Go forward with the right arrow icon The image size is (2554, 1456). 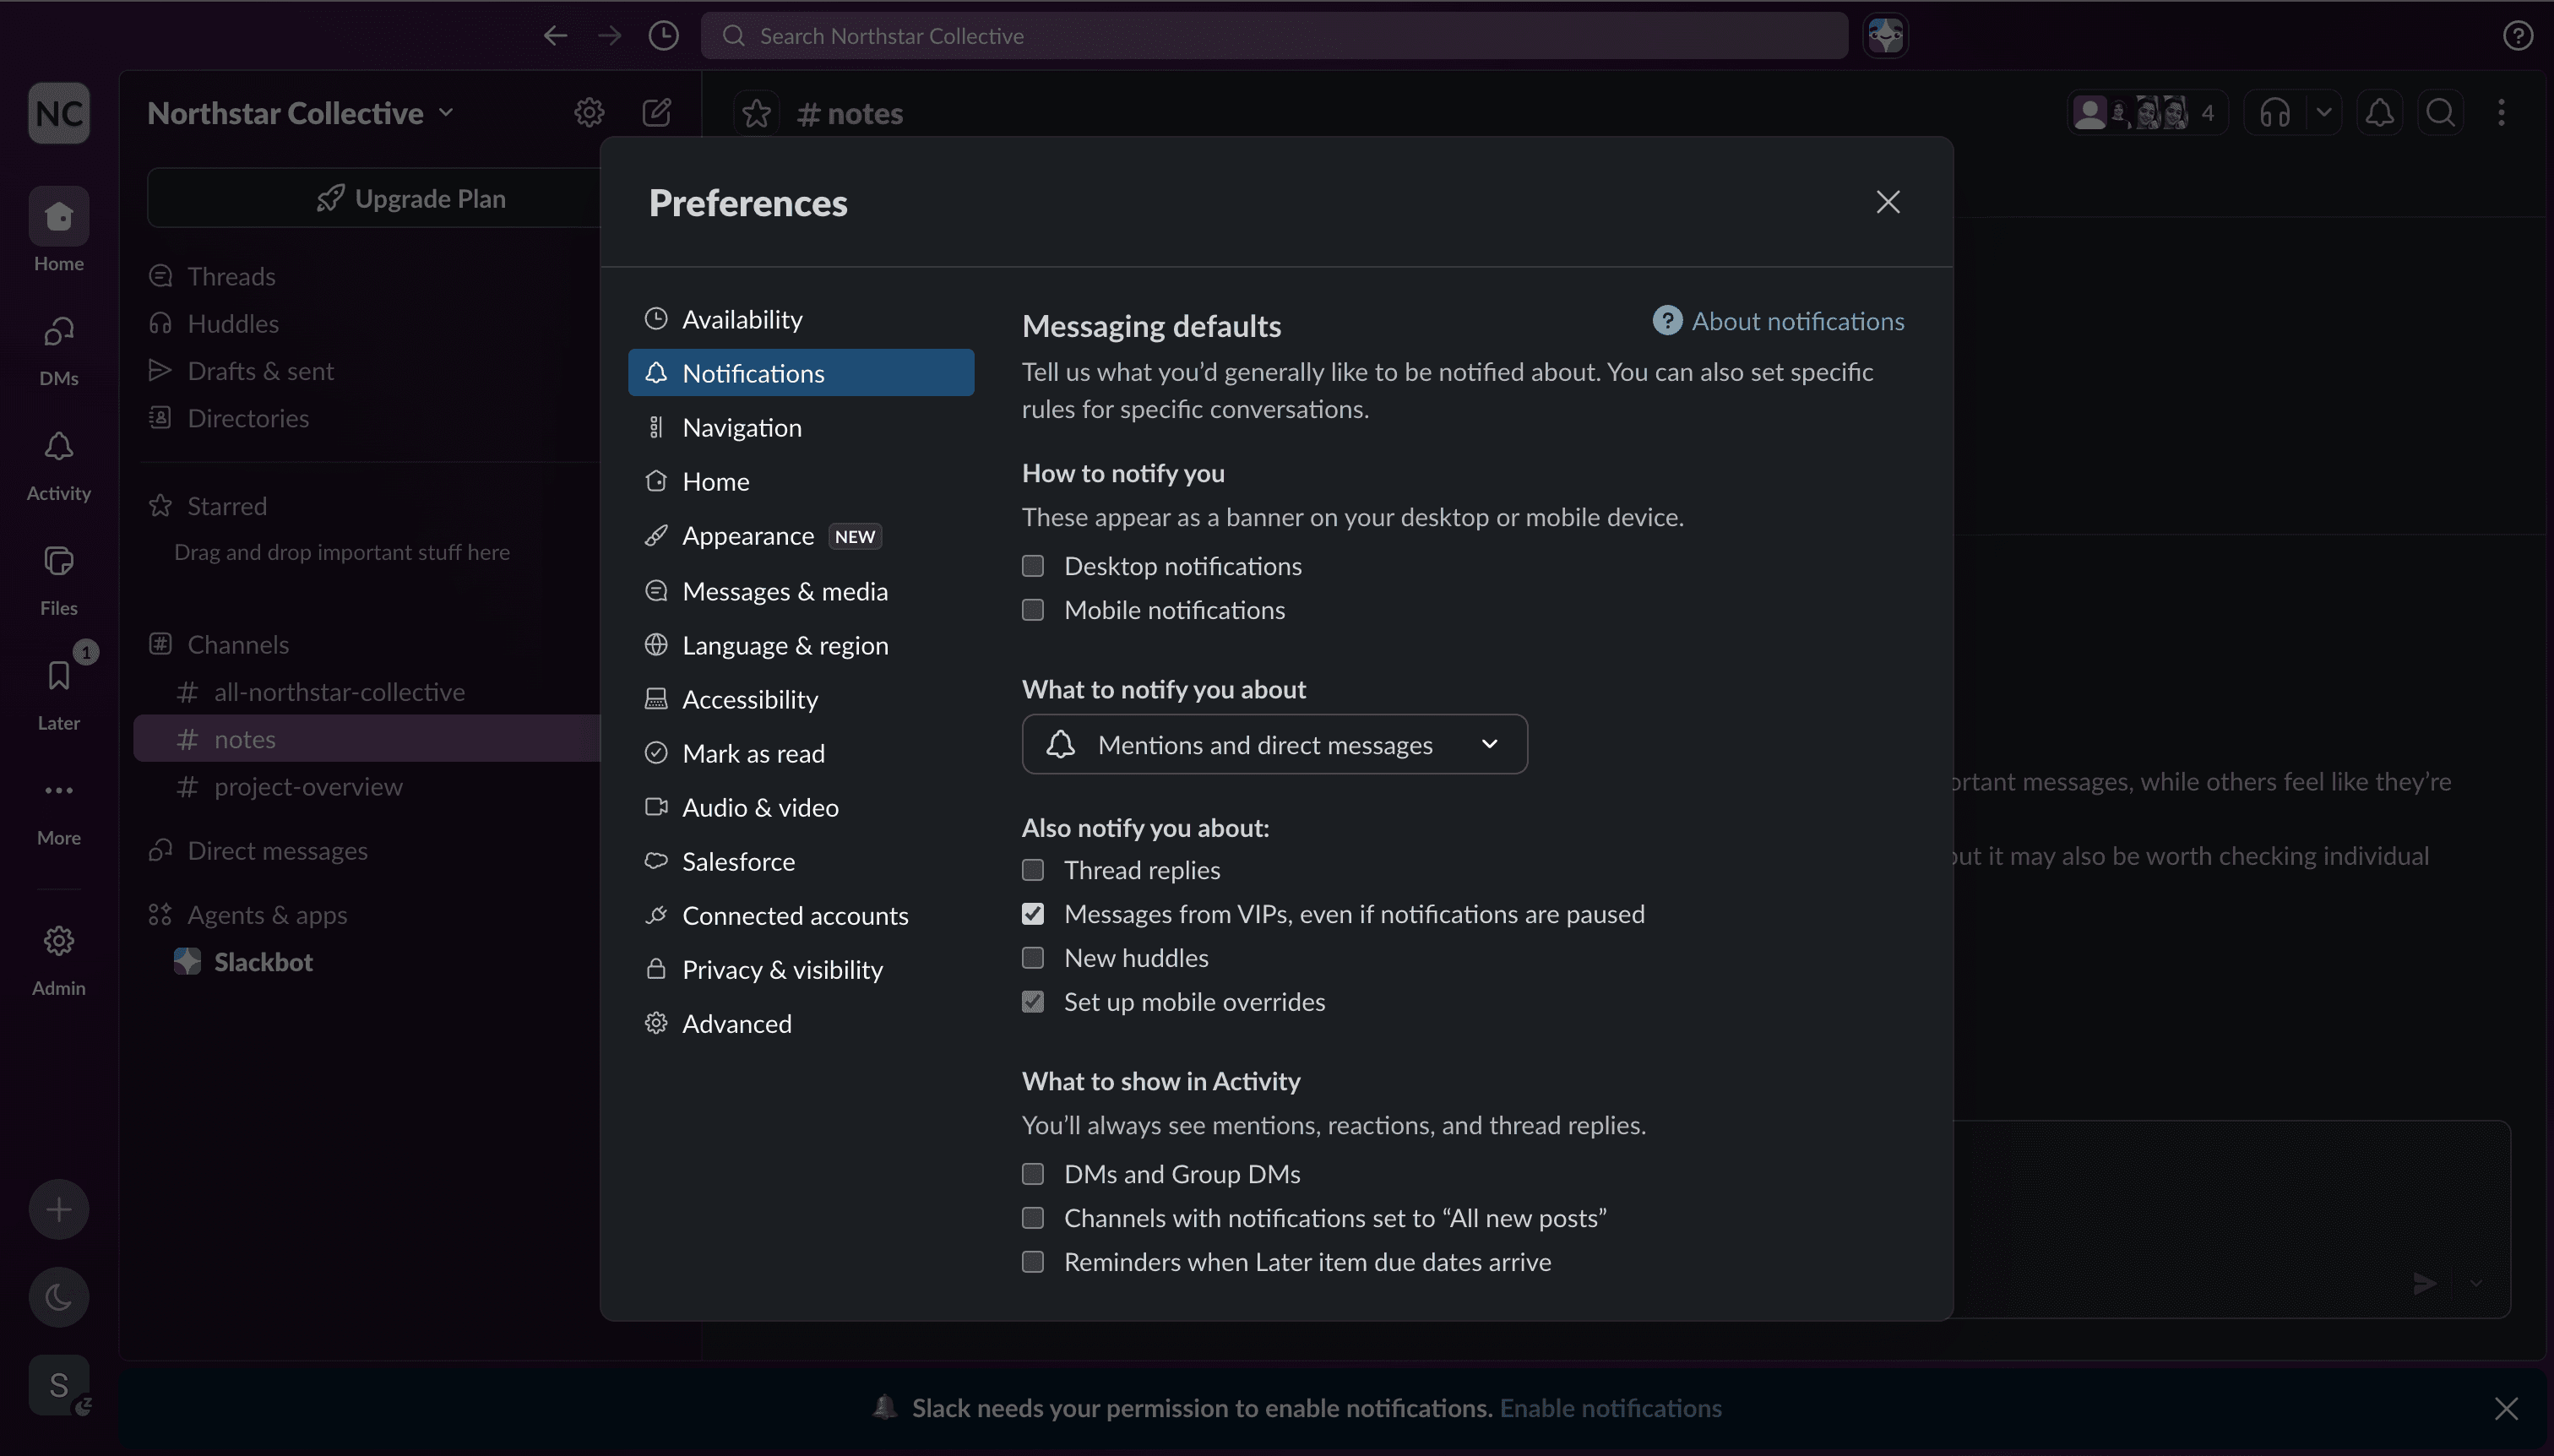(609, 36)
